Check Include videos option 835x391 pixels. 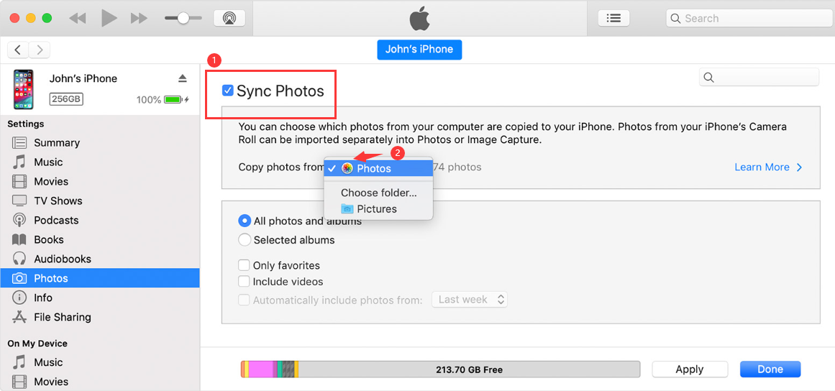(x=245, y=282)
